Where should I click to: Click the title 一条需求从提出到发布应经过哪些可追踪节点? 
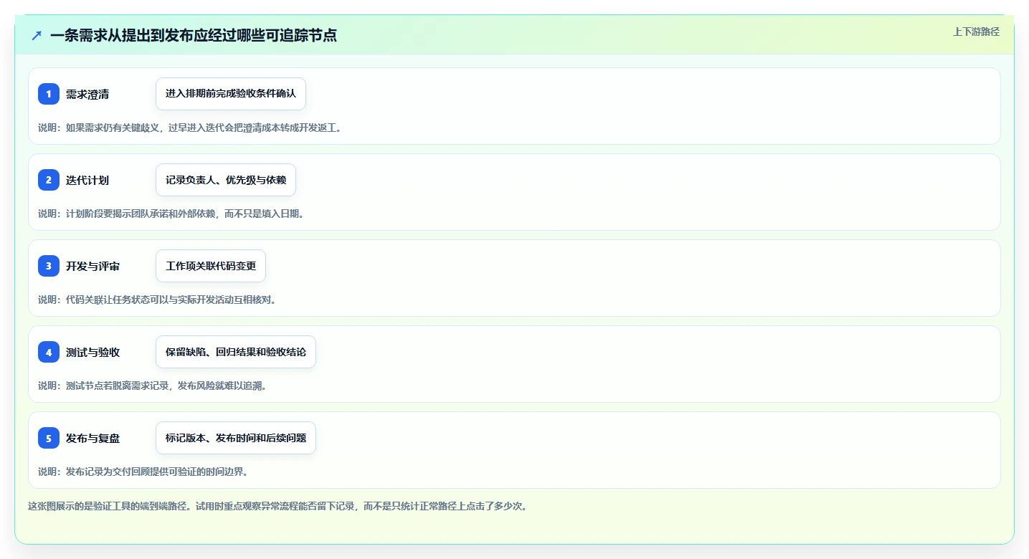coord(194,35)
